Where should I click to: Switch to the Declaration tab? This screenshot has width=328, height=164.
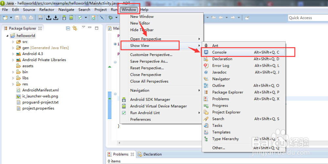click(150, 154)
